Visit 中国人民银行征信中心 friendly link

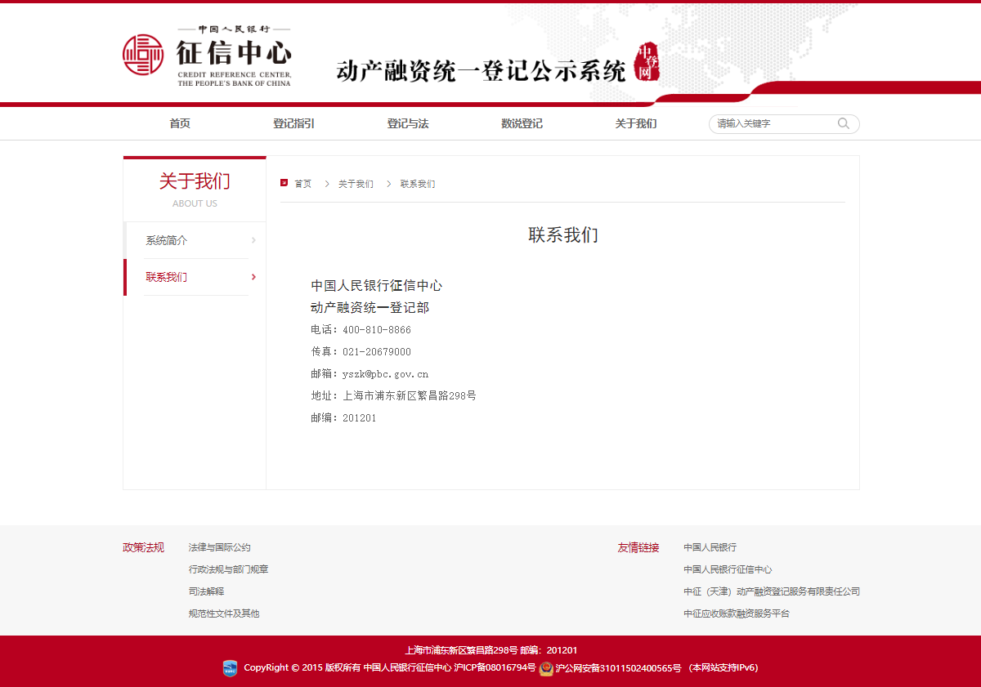tap(728, 569)
